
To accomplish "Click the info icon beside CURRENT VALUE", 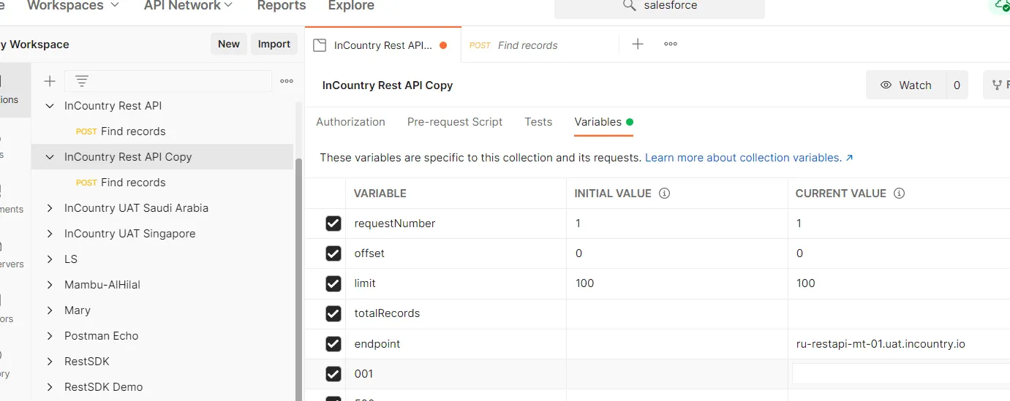I will [x=900, y=194].
